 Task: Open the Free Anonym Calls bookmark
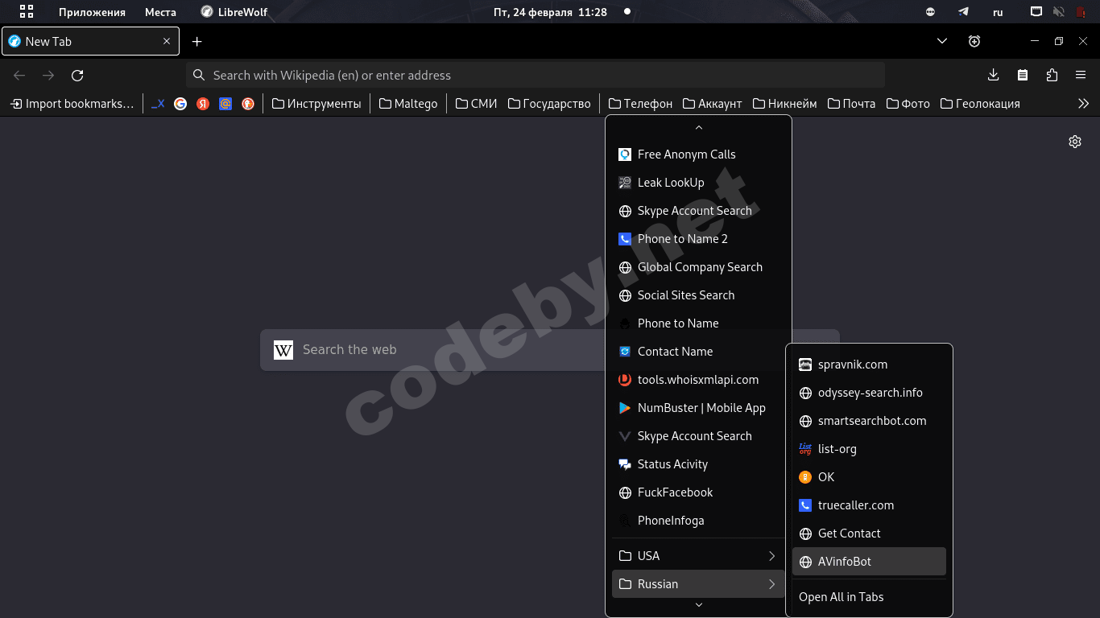click(x=698, y=154)
